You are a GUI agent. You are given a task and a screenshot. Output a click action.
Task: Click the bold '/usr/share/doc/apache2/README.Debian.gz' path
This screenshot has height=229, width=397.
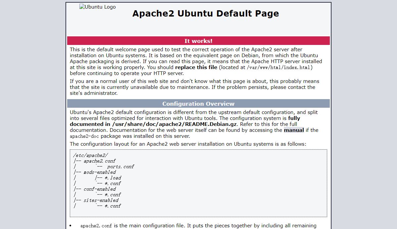(x=175, y=124)
